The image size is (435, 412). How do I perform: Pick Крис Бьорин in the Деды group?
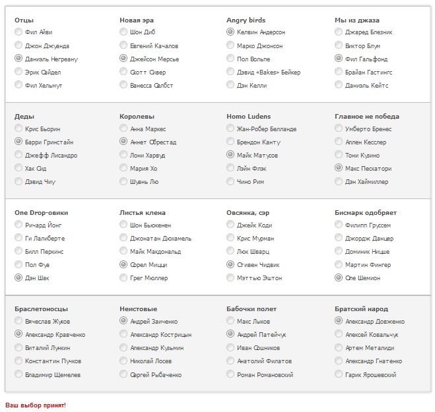click(18, 129)
